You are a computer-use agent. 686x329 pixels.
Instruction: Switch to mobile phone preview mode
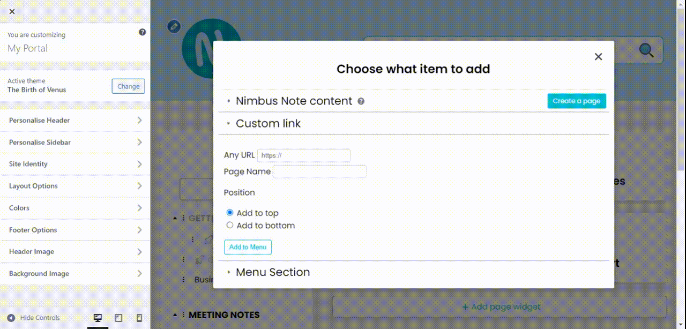click(139, 318)
